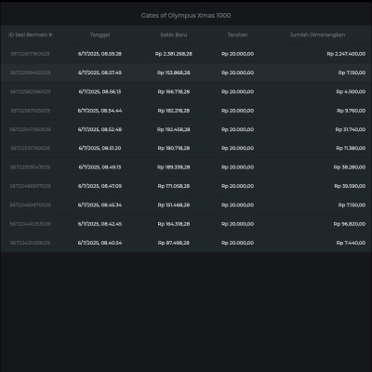Viewport: 372px width, 372px height.
Task: Click the Rp 20.000,00 bet in the 08.57.49 row
Action: tap(237, 73)
